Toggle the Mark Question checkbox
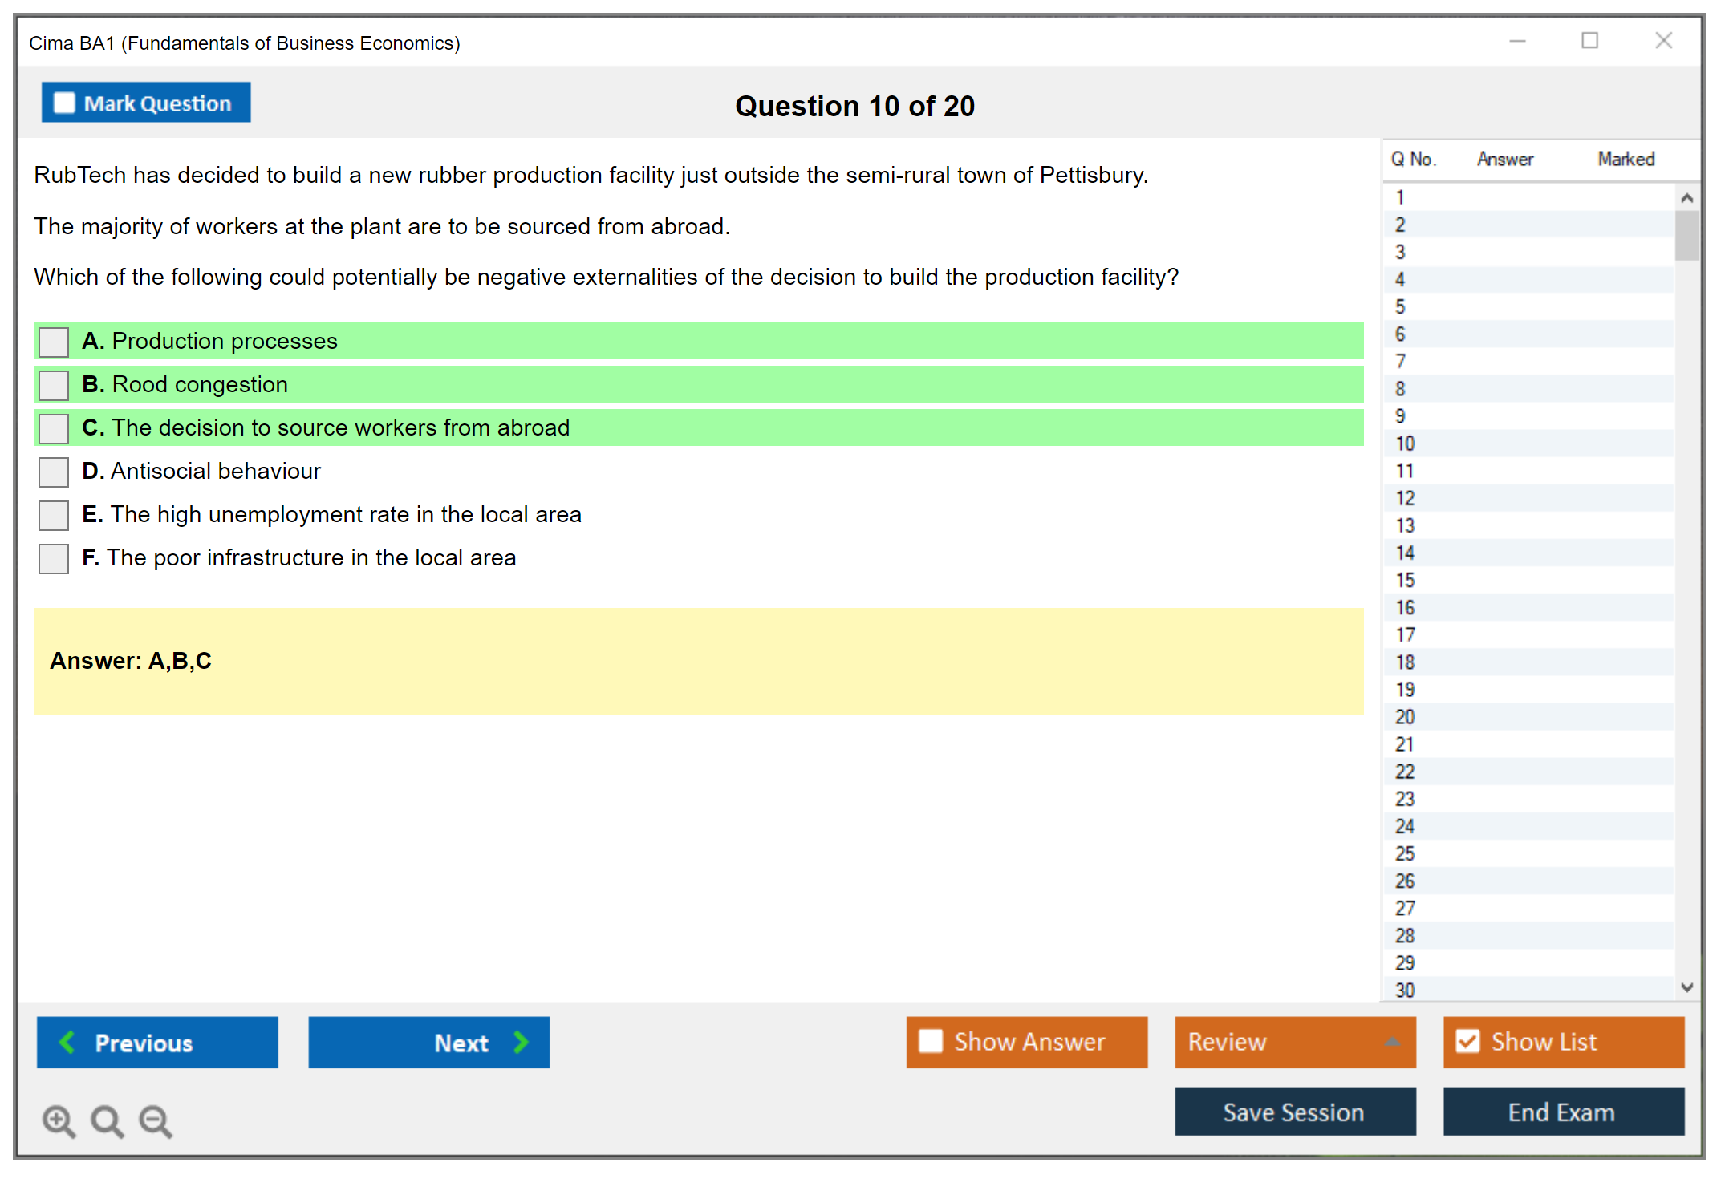The height and width of the screenshot is (1179, 1725). (64, 103)
